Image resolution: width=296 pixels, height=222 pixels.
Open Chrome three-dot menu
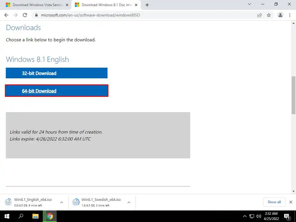[x=290, y=15]
